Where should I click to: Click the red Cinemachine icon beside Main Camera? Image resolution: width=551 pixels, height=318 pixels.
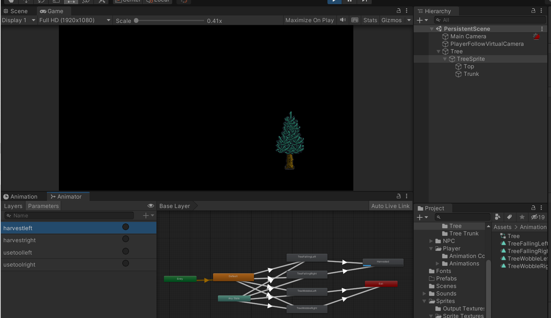point(536,36)
